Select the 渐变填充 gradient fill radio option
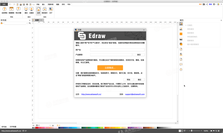 click(190, 33)
